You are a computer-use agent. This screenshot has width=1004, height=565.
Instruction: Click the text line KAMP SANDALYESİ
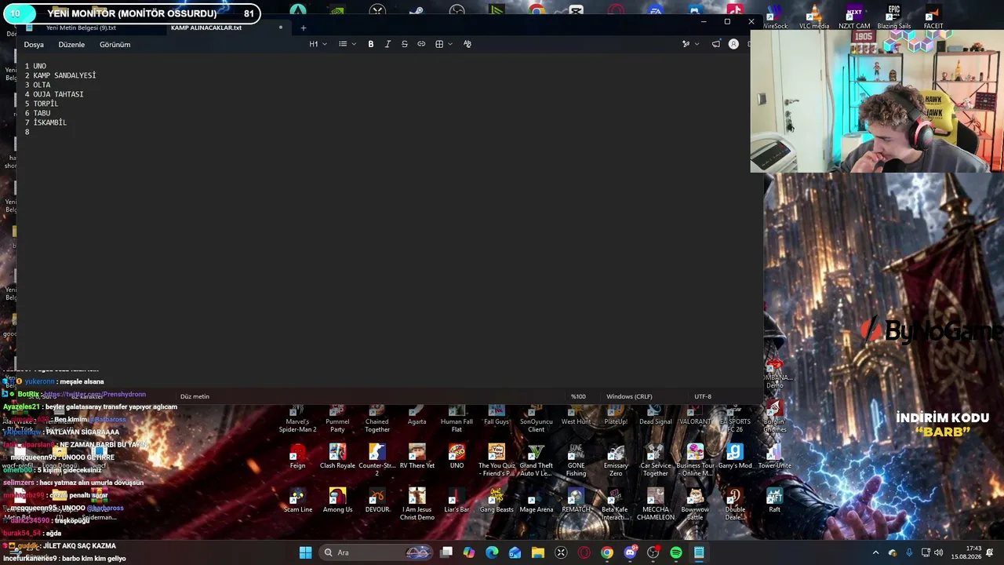coord(64,75)
